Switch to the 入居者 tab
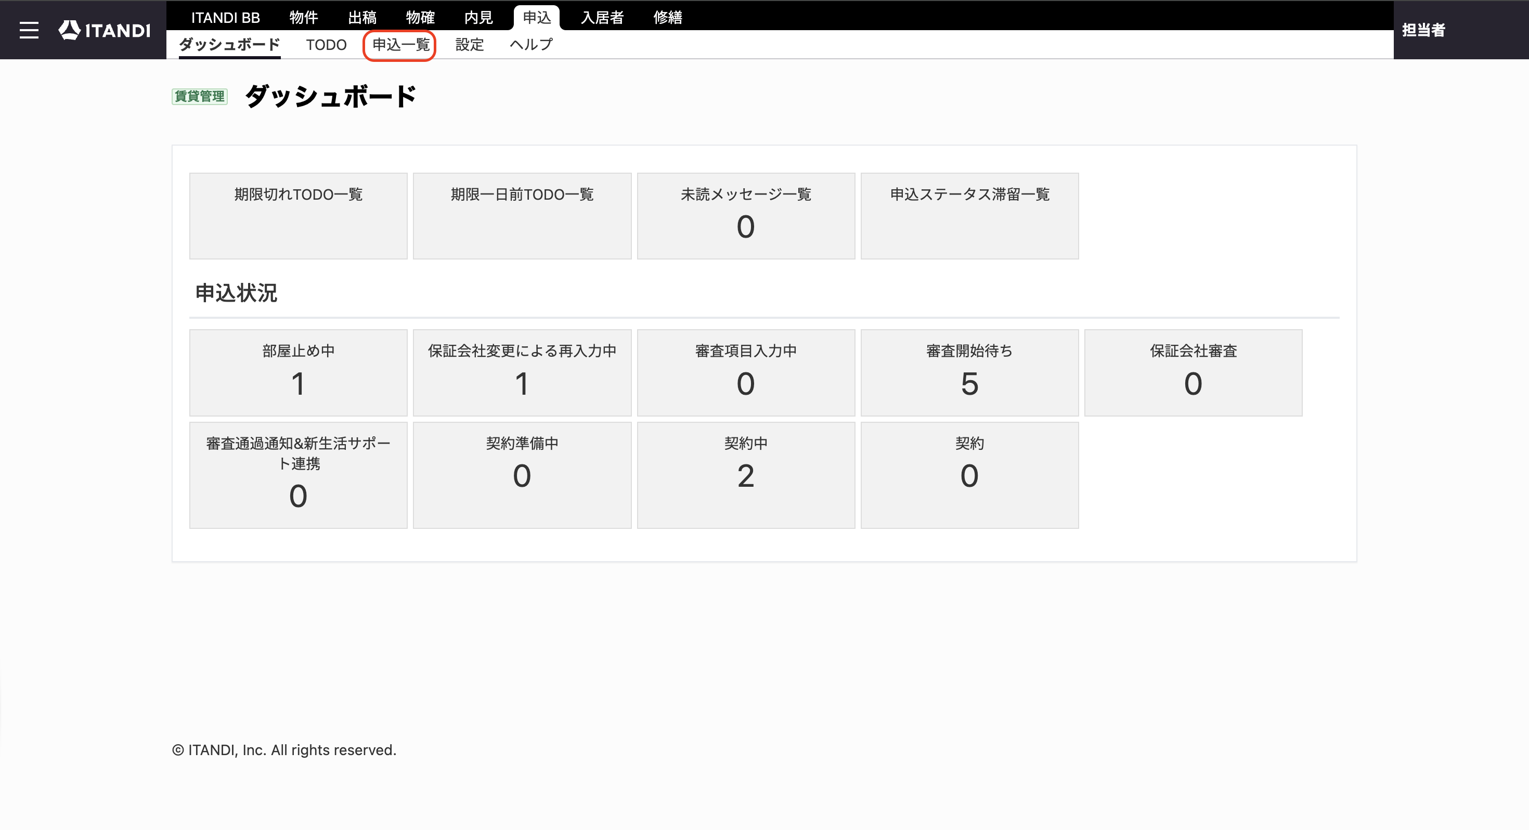 602,17
